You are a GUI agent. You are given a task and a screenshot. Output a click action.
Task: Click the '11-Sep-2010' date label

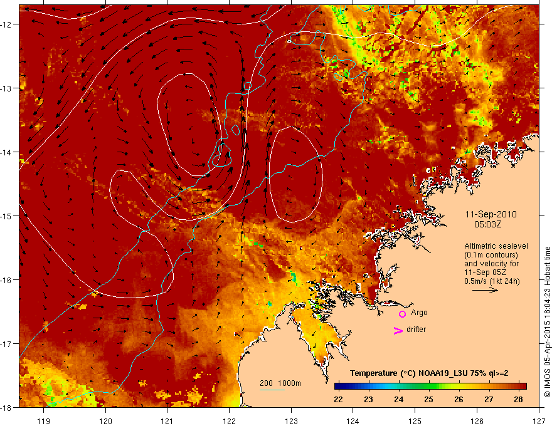click(491, 214)
